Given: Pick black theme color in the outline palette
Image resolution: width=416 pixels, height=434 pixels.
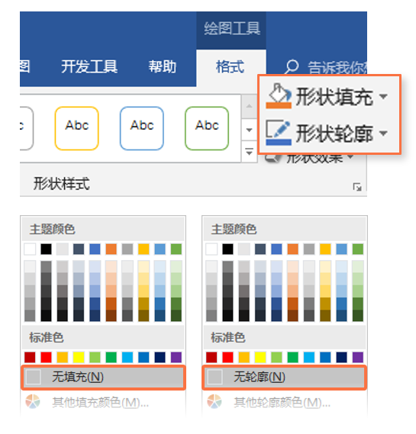Looking at the screenshot, I should pos(228,249).
